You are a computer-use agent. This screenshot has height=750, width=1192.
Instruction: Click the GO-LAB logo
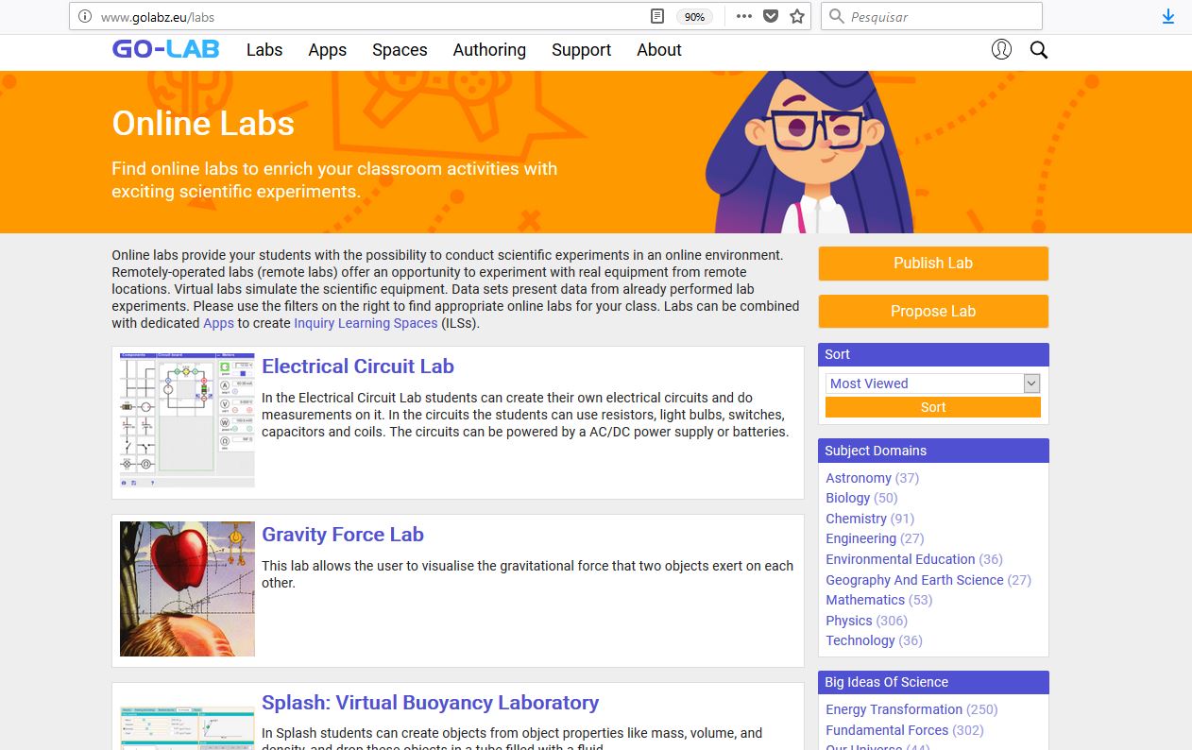(166, 50)
